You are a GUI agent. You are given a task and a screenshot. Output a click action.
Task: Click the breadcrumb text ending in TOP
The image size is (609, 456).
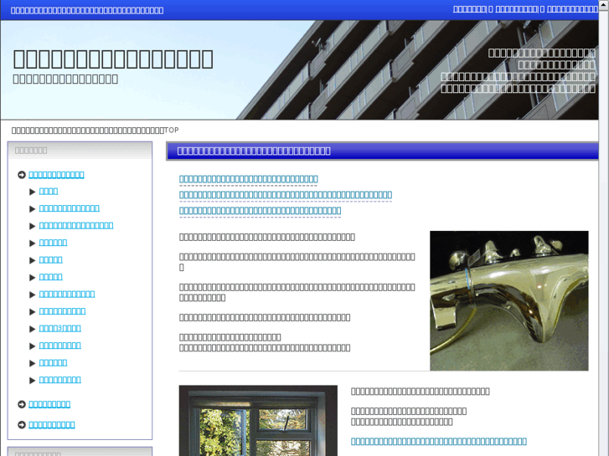click(95, 130)
